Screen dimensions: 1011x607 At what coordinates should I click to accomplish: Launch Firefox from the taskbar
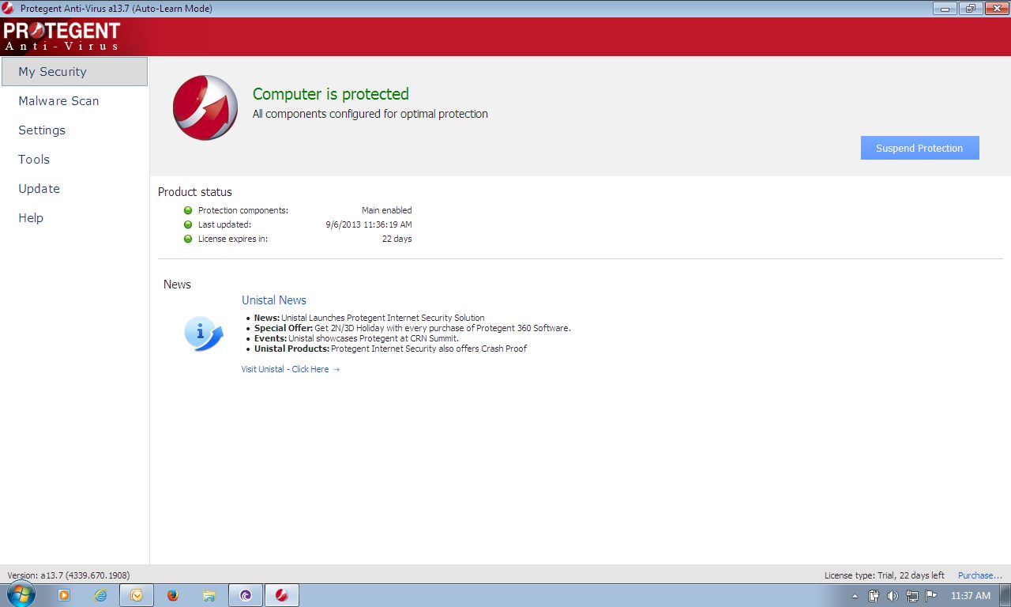click(173, 595)
